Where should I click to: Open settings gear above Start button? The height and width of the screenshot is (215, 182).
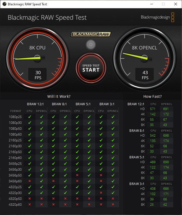[x=91, y=44]
